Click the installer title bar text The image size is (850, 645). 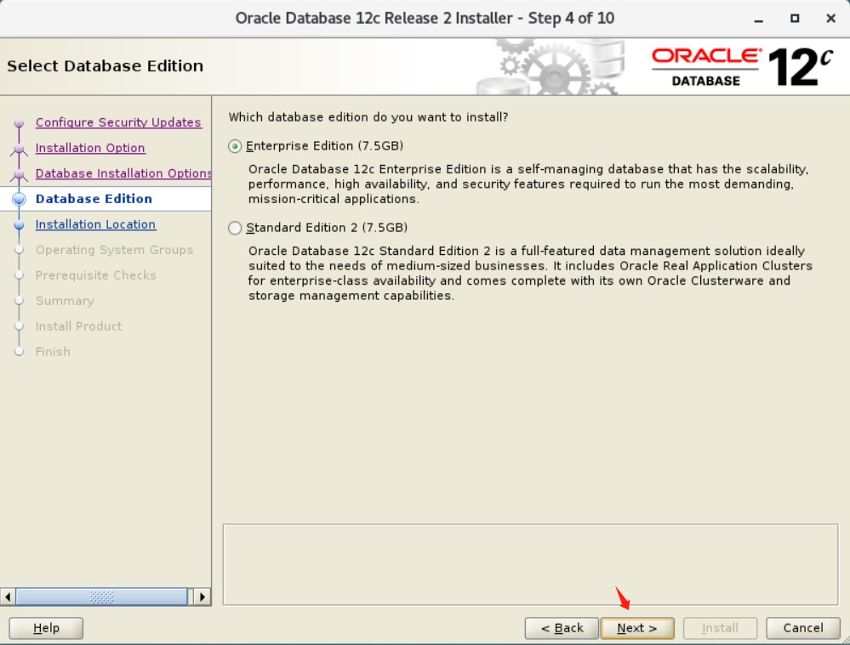[425, 19]
